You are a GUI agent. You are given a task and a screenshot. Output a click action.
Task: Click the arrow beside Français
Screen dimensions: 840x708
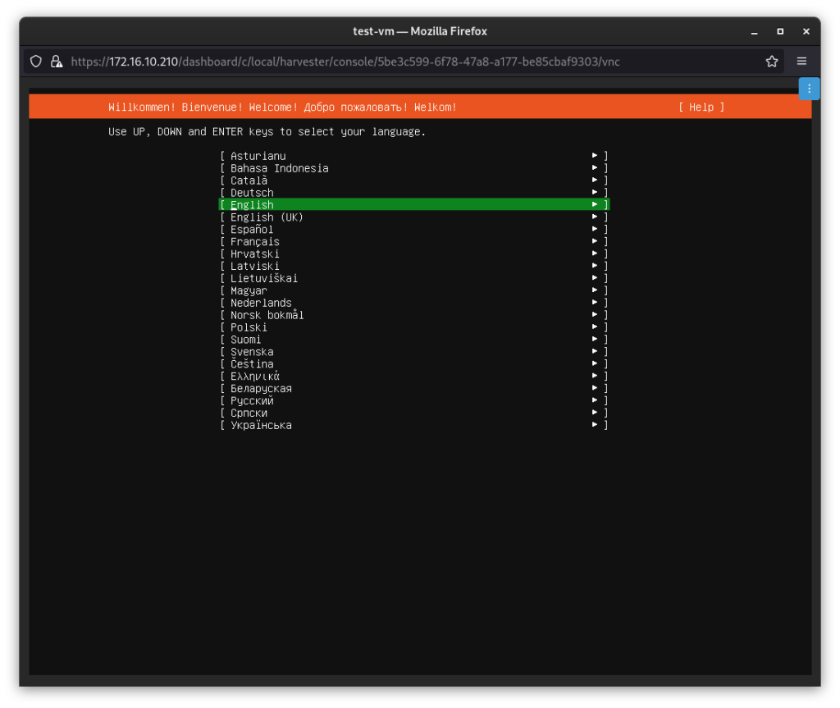click(595, 241)
